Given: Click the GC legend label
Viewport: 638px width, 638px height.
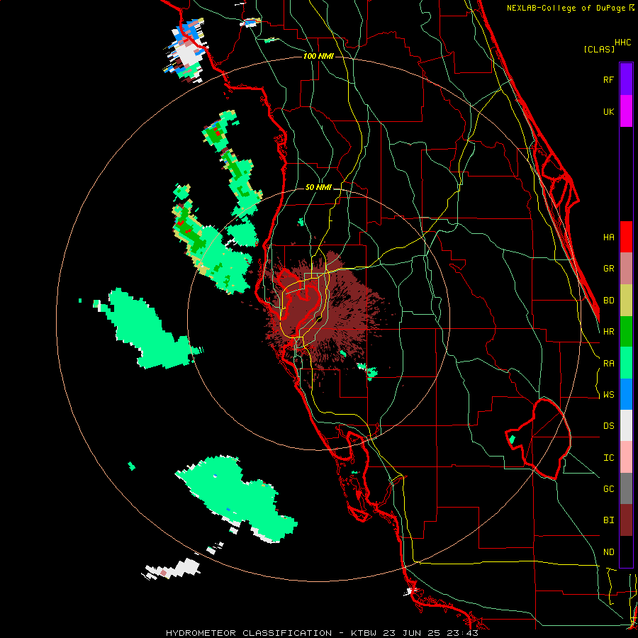Looking at the screenshot, I should (608, 488).
